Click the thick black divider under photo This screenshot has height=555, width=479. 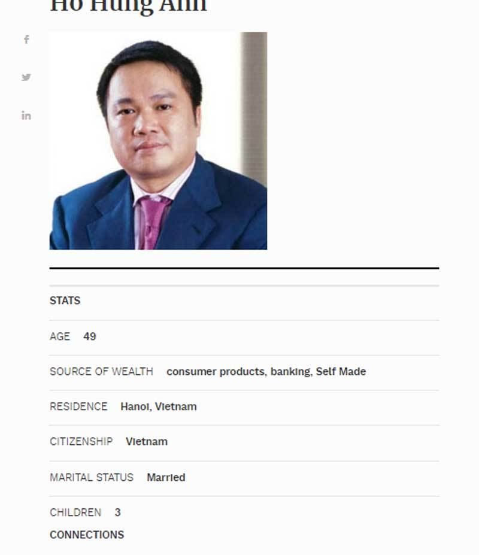(x=244, y=268)
